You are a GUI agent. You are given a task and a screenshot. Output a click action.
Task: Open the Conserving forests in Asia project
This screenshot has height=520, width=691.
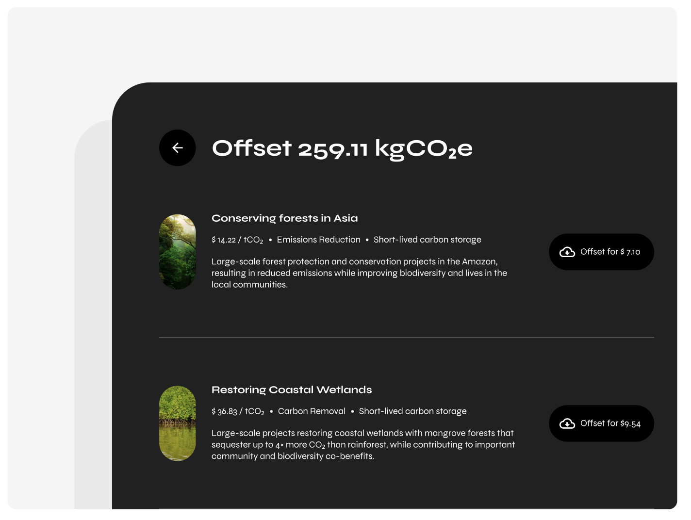coord(284,218)
